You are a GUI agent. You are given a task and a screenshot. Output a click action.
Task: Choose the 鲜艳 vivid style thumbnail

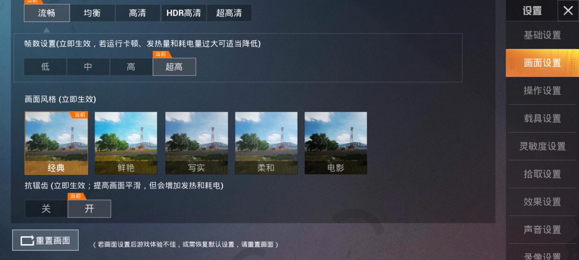(126, 143)
